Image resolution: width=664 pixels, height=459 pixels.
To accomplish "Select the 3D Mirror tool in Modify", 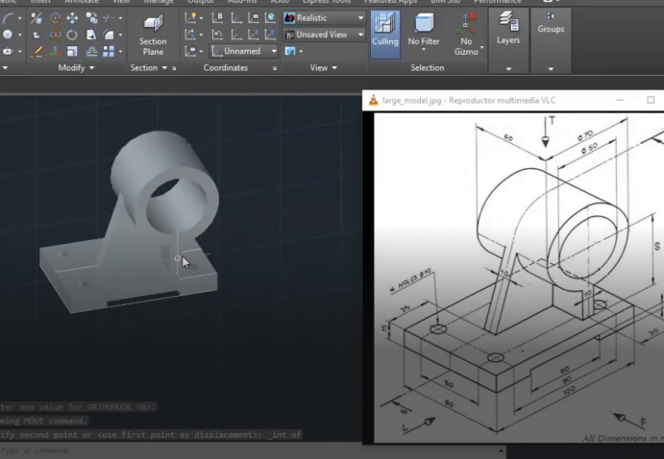I will [37, 18].
